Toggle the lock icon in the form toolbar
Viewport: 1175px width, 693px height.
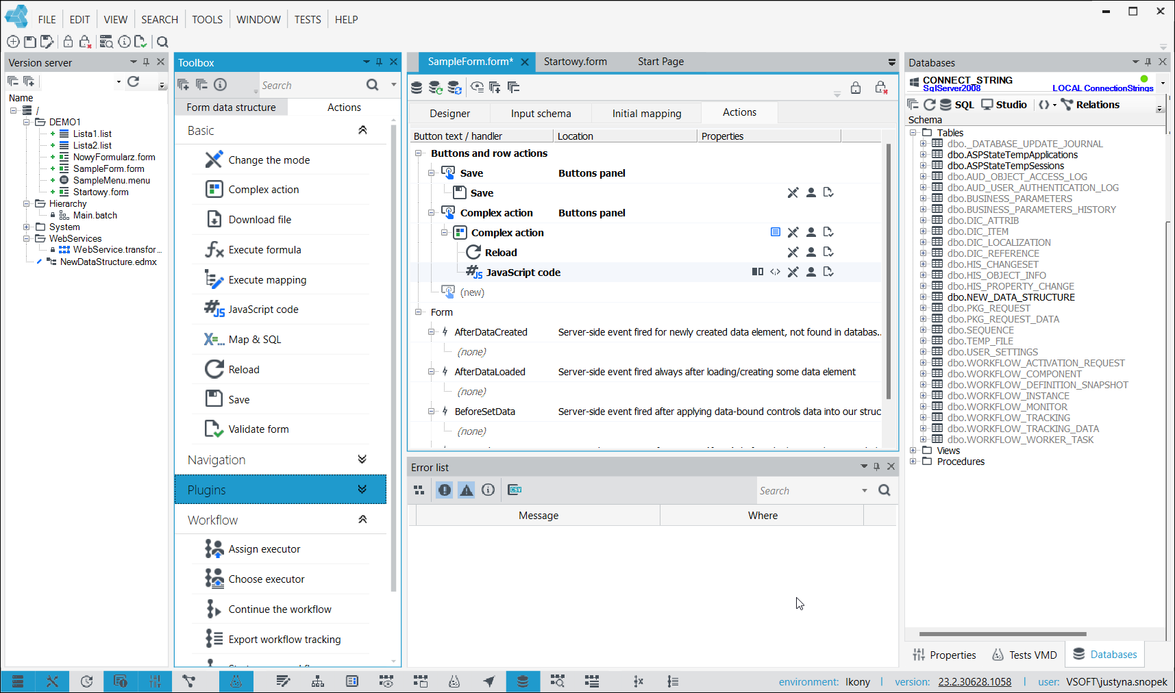coord(856,88)
